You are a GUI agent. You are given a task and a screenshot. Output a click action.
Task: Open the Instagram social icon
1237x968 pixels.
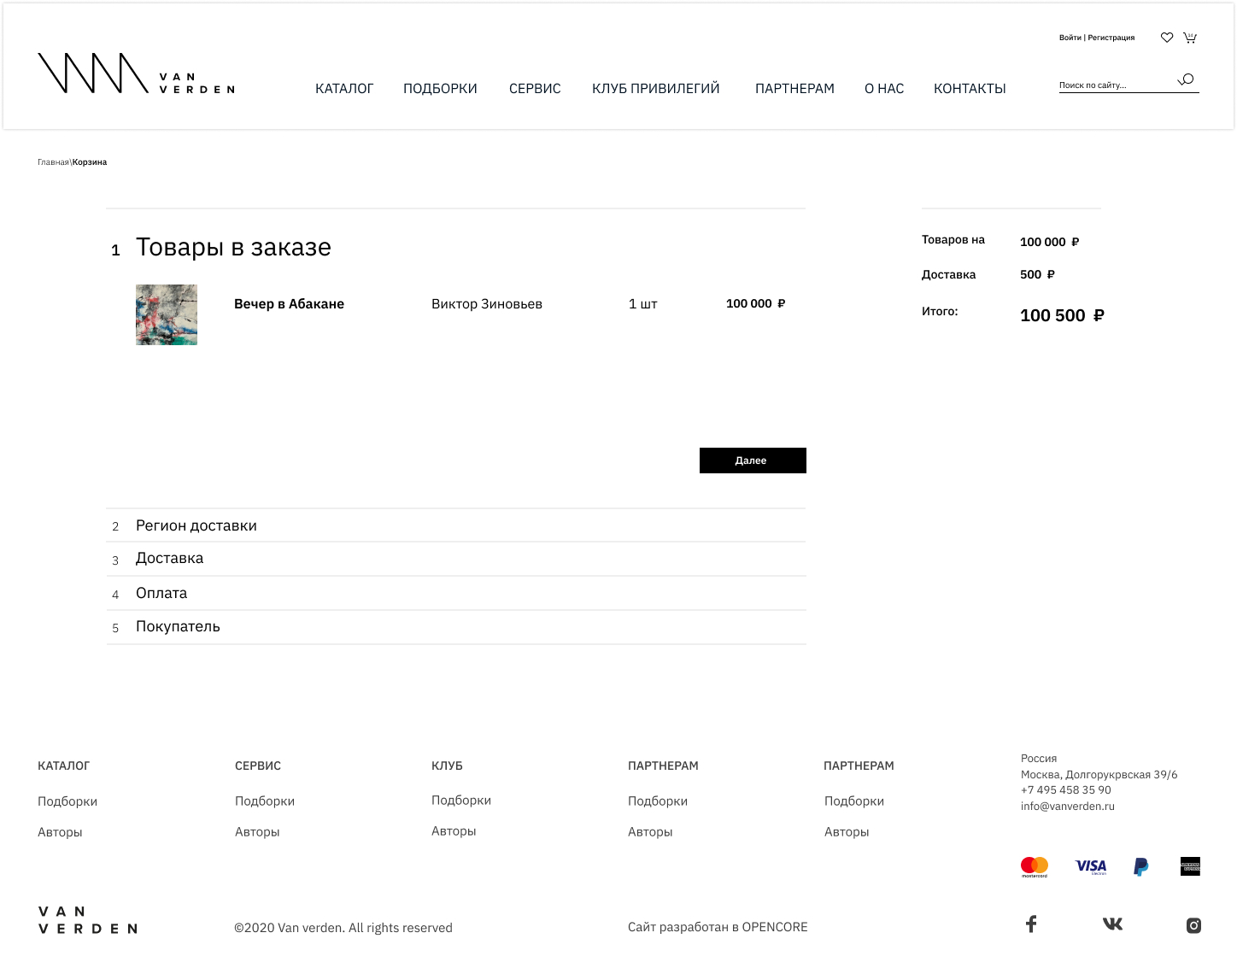click(x=1193, y=925)
